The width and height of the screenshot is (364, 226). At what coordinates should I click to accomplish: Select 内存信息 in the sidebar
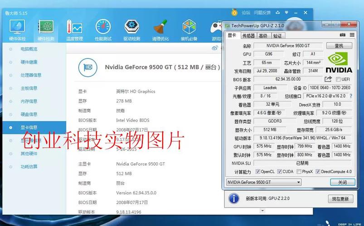pyautogui.click(x=29, y=101)
